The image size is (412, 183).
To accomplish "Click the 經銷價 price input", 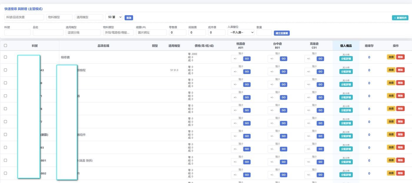I will click(197, 32).
